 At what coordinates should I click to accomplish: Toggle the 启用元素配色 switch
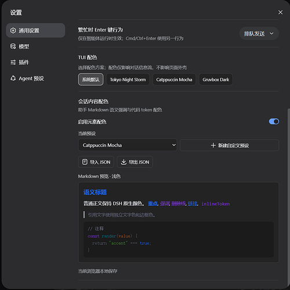274,121
